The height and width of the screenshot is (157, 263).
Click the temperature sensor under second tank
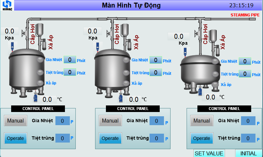coord(121,98)
